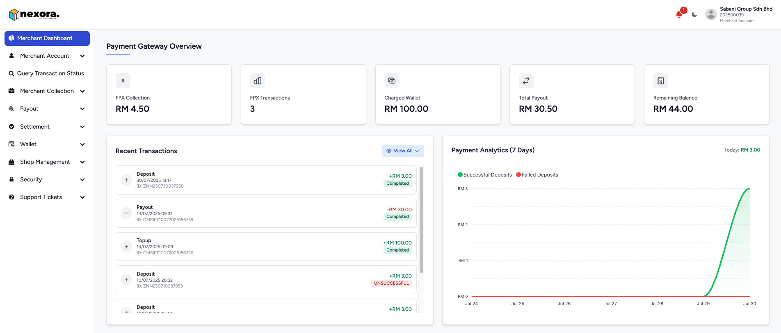
Task: Click the Nexora logo
Action: (34, 15)
